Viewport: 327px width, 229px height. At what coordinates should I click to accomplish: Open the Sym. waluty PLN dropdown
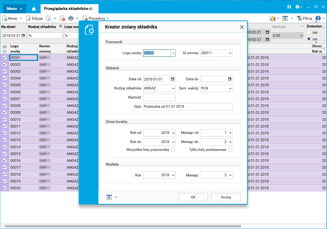click(230, 88)
